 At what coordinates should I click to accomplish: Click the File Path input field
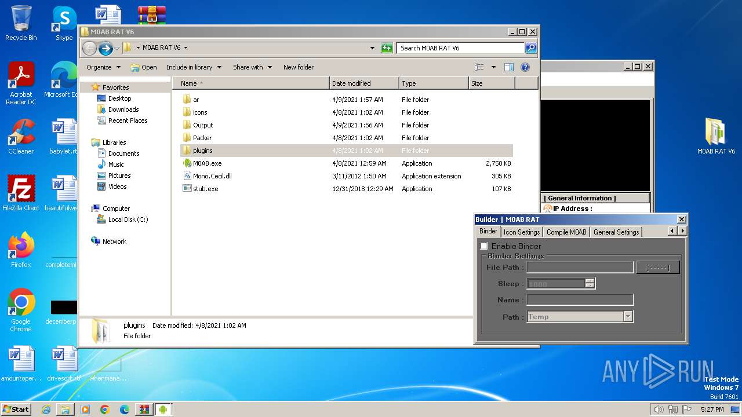pos(580,268)
